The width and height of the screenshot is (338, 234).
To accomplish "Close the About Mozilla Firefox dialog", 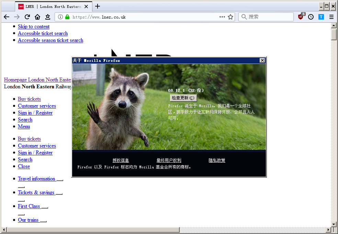I will pyautogui.click(x=262, y=60).
